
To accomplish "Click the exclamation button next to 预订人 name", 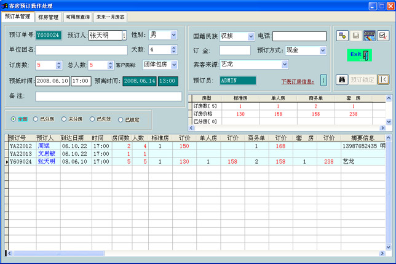I will tap(125, 36).
